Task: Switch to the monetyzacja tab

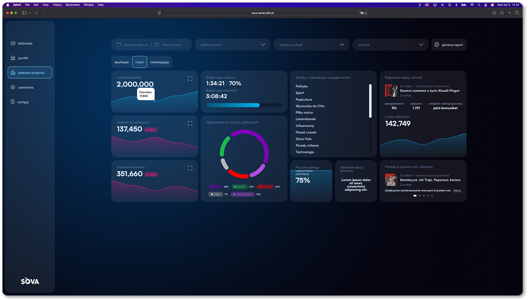Action: click(x=160, y=62)
